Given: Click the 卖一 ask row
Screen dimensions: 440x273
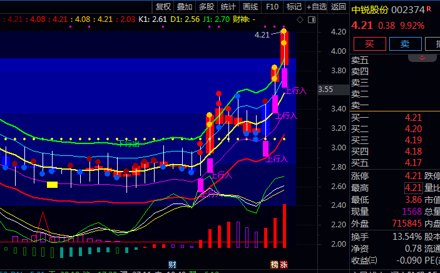Looking at the screenshot, I should (395, 106).
